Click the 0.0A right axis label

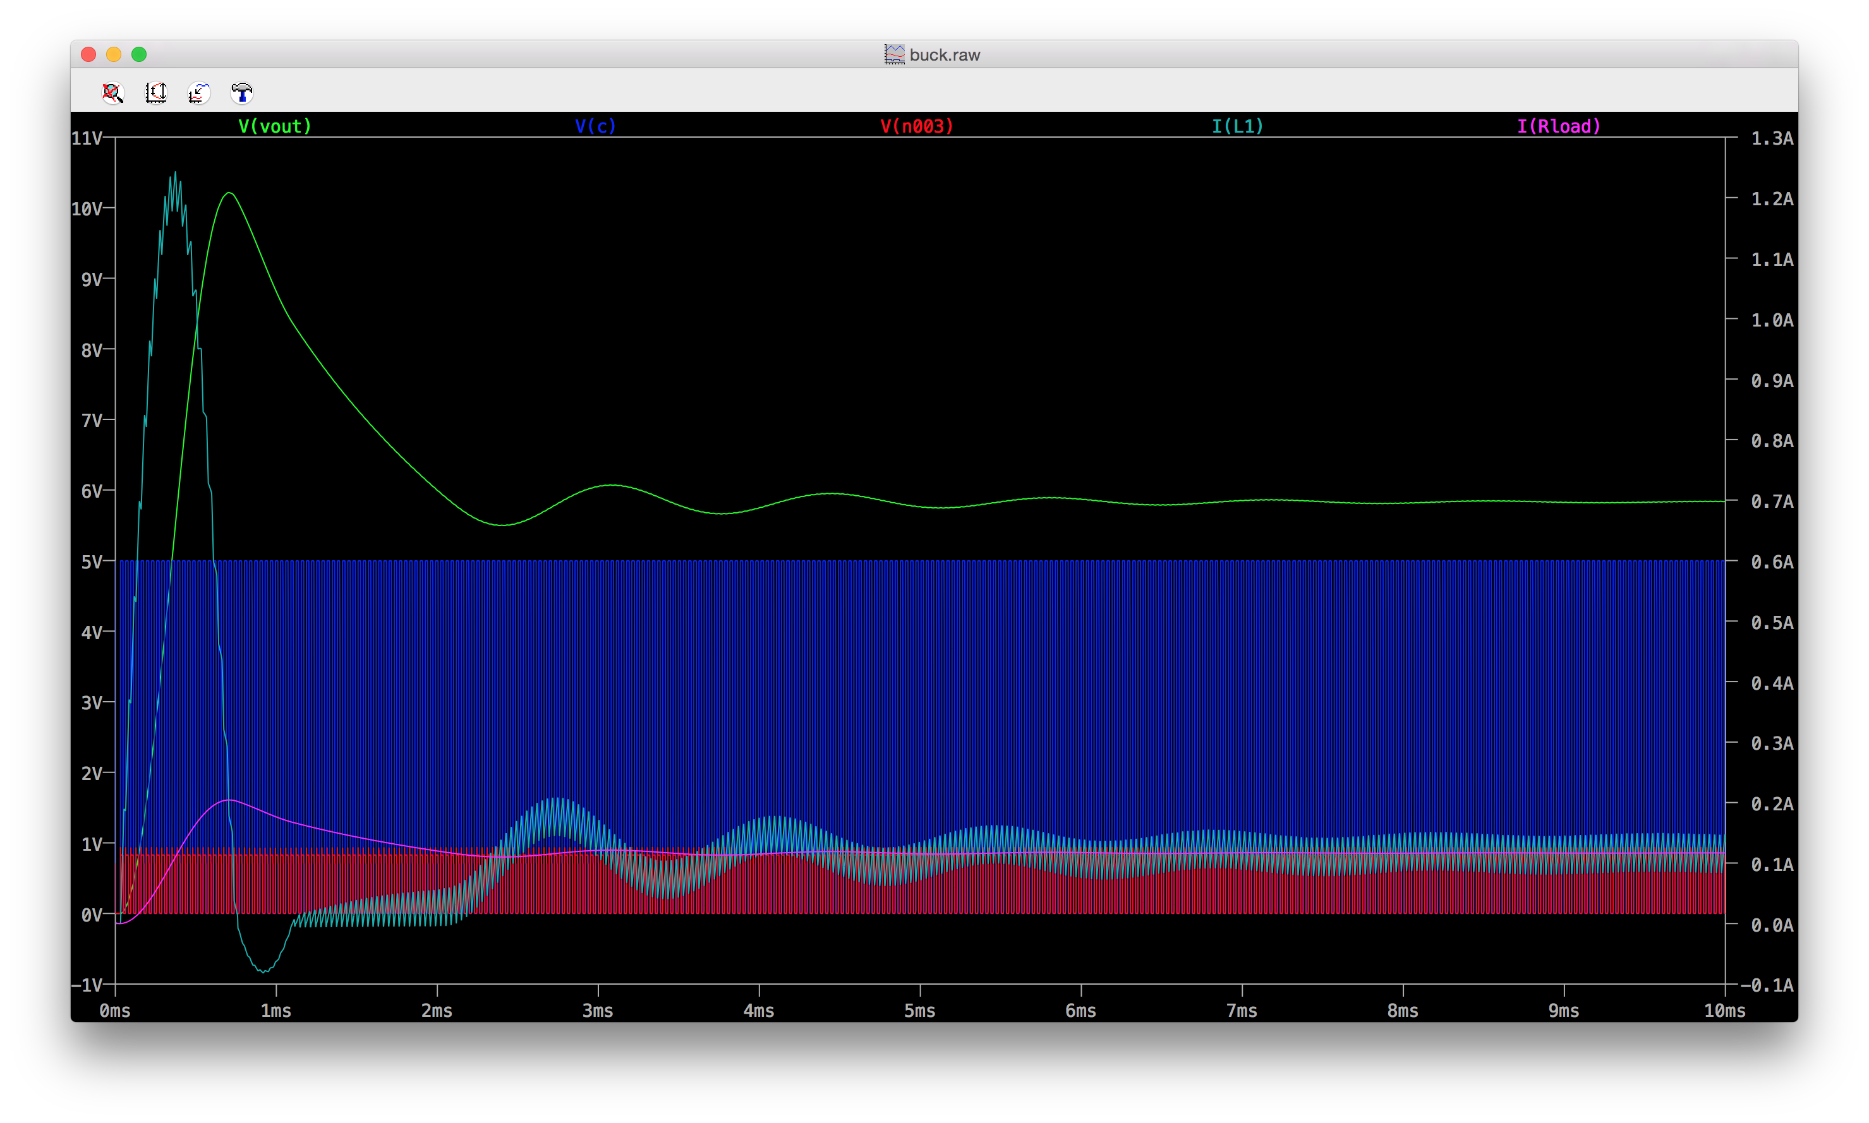pos(1772,925)
